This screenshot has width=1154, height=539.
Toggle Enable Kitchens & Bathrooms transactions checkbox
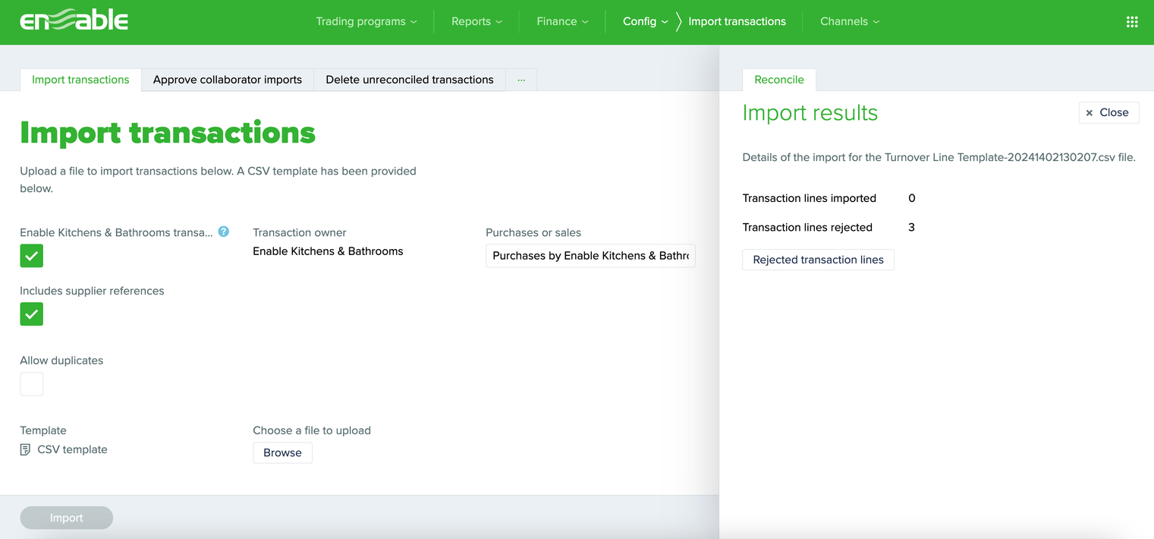click(x=32, y=256)
